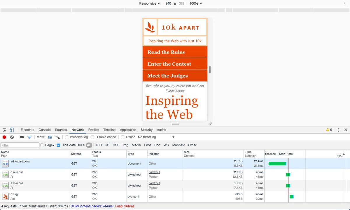Enable the Preserve log checkbox
This screenshot has height=210, width=350.
67,137
